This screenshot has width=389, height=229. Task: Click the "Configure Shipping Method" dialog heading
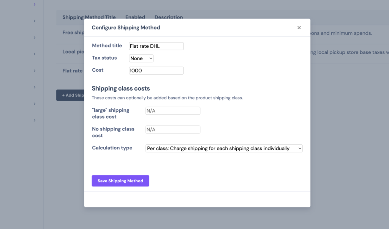[x=126, y=27]
